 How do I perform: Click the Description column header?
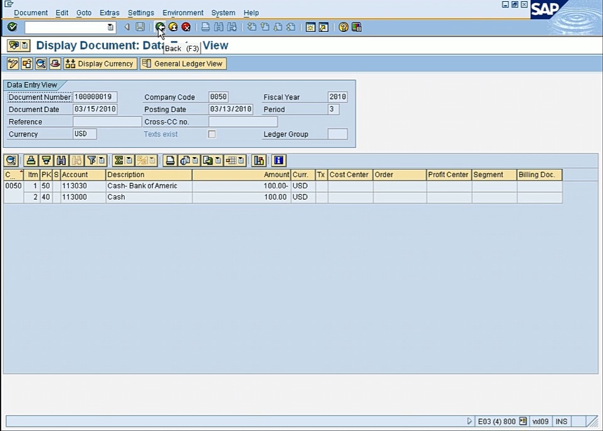pos(149,175)
